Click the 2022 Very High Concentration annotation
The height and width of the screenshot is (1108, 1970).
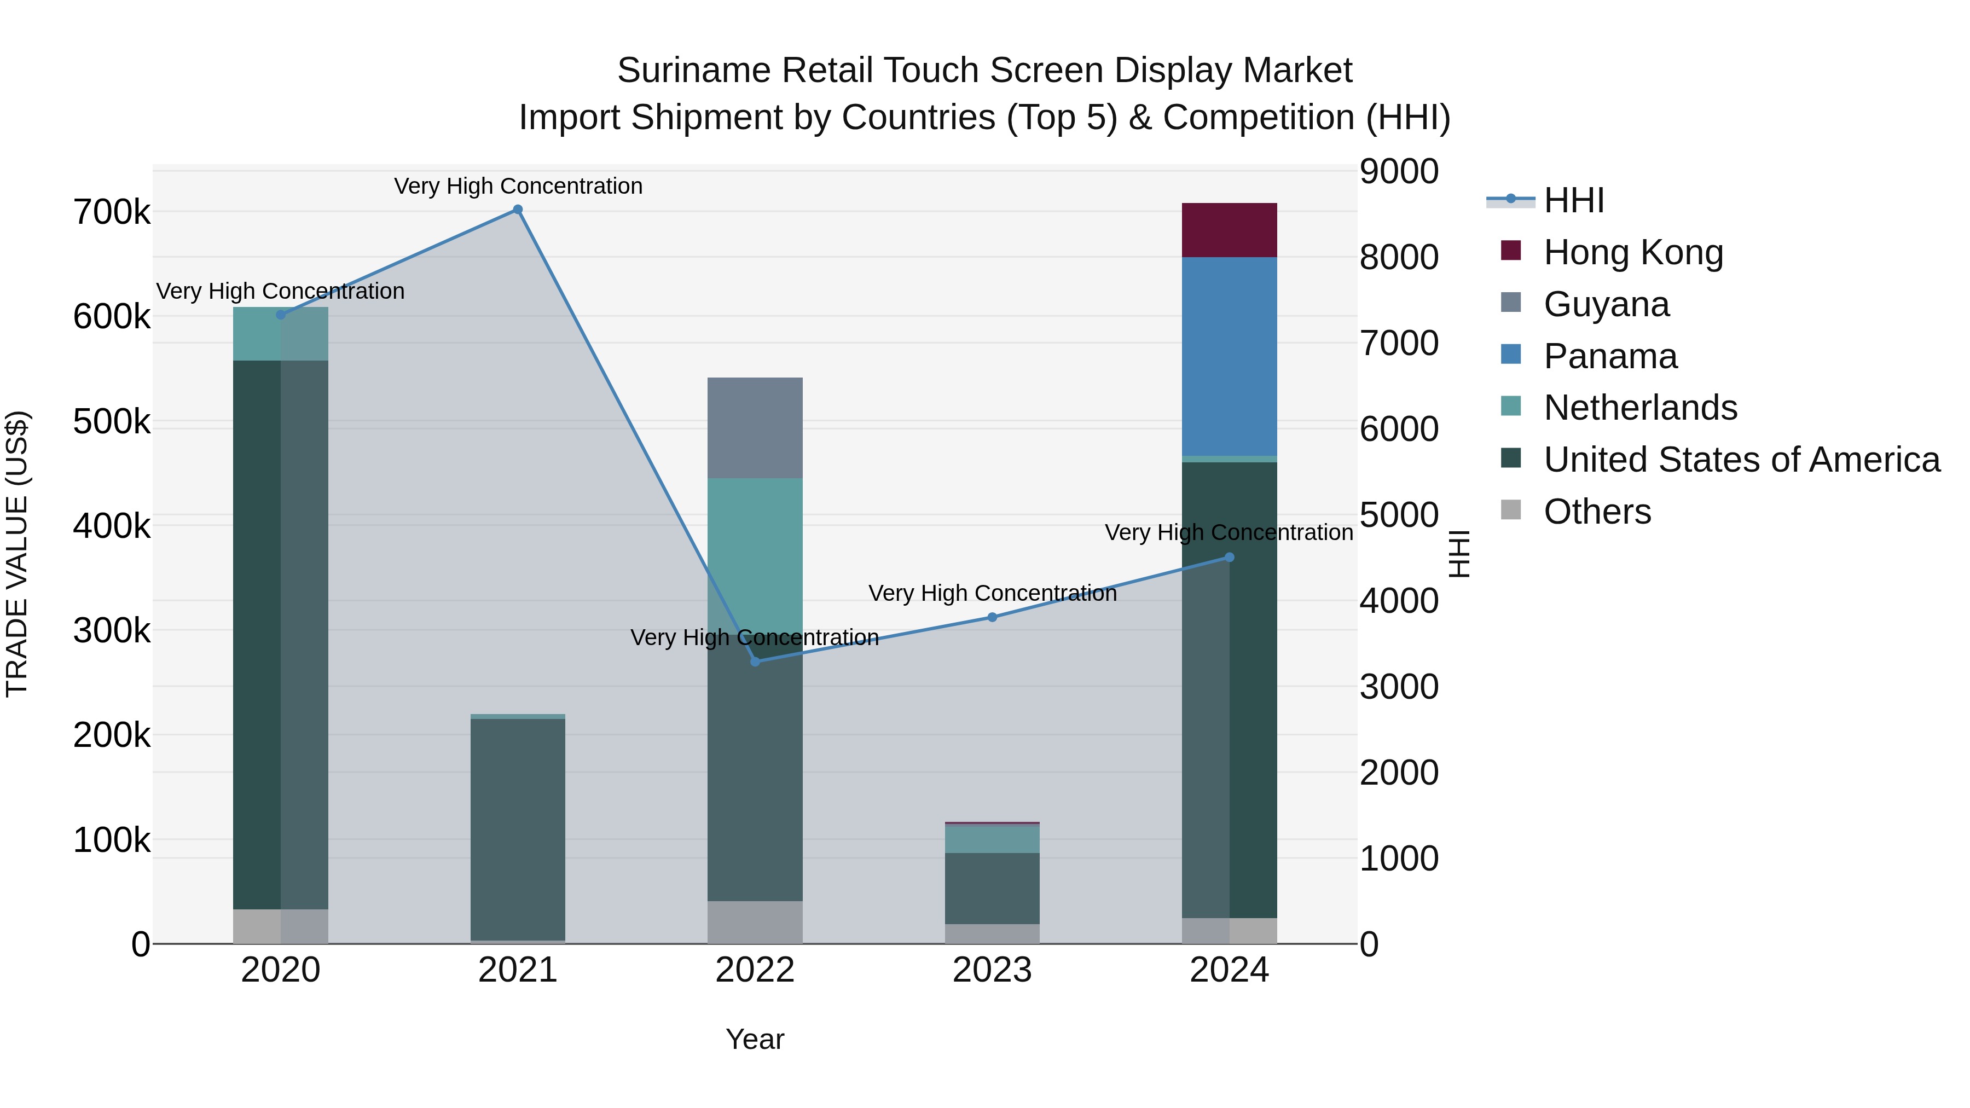(x=755, y=637)
